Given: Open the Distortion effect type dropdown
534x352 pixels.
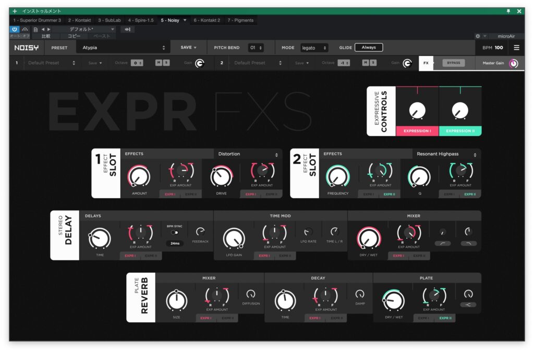Looking at the screenshot, I should pyautogui.click(x=248, y=154).
